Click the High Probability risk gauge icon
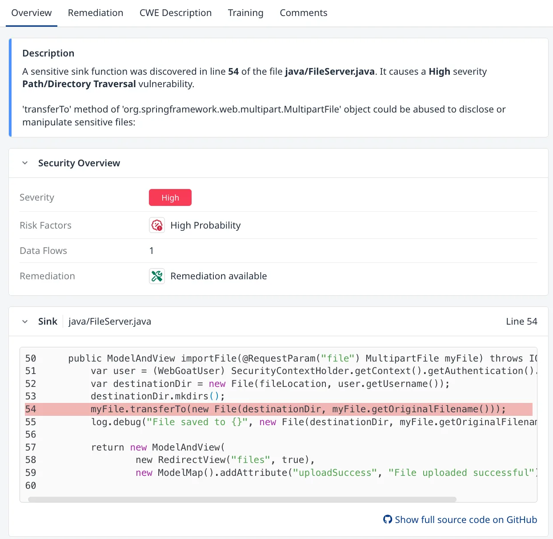The image size is (553, 539). coord(156,225)
